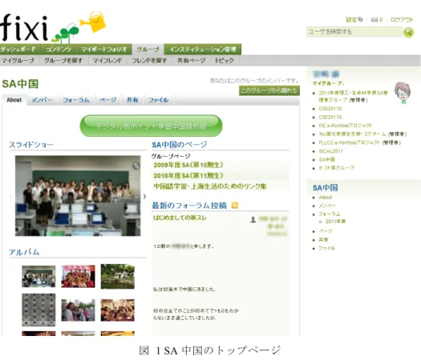Click the user avatar in sidebar
The width and height of the screenshot is (421, 360).
[x=403, y=93]
